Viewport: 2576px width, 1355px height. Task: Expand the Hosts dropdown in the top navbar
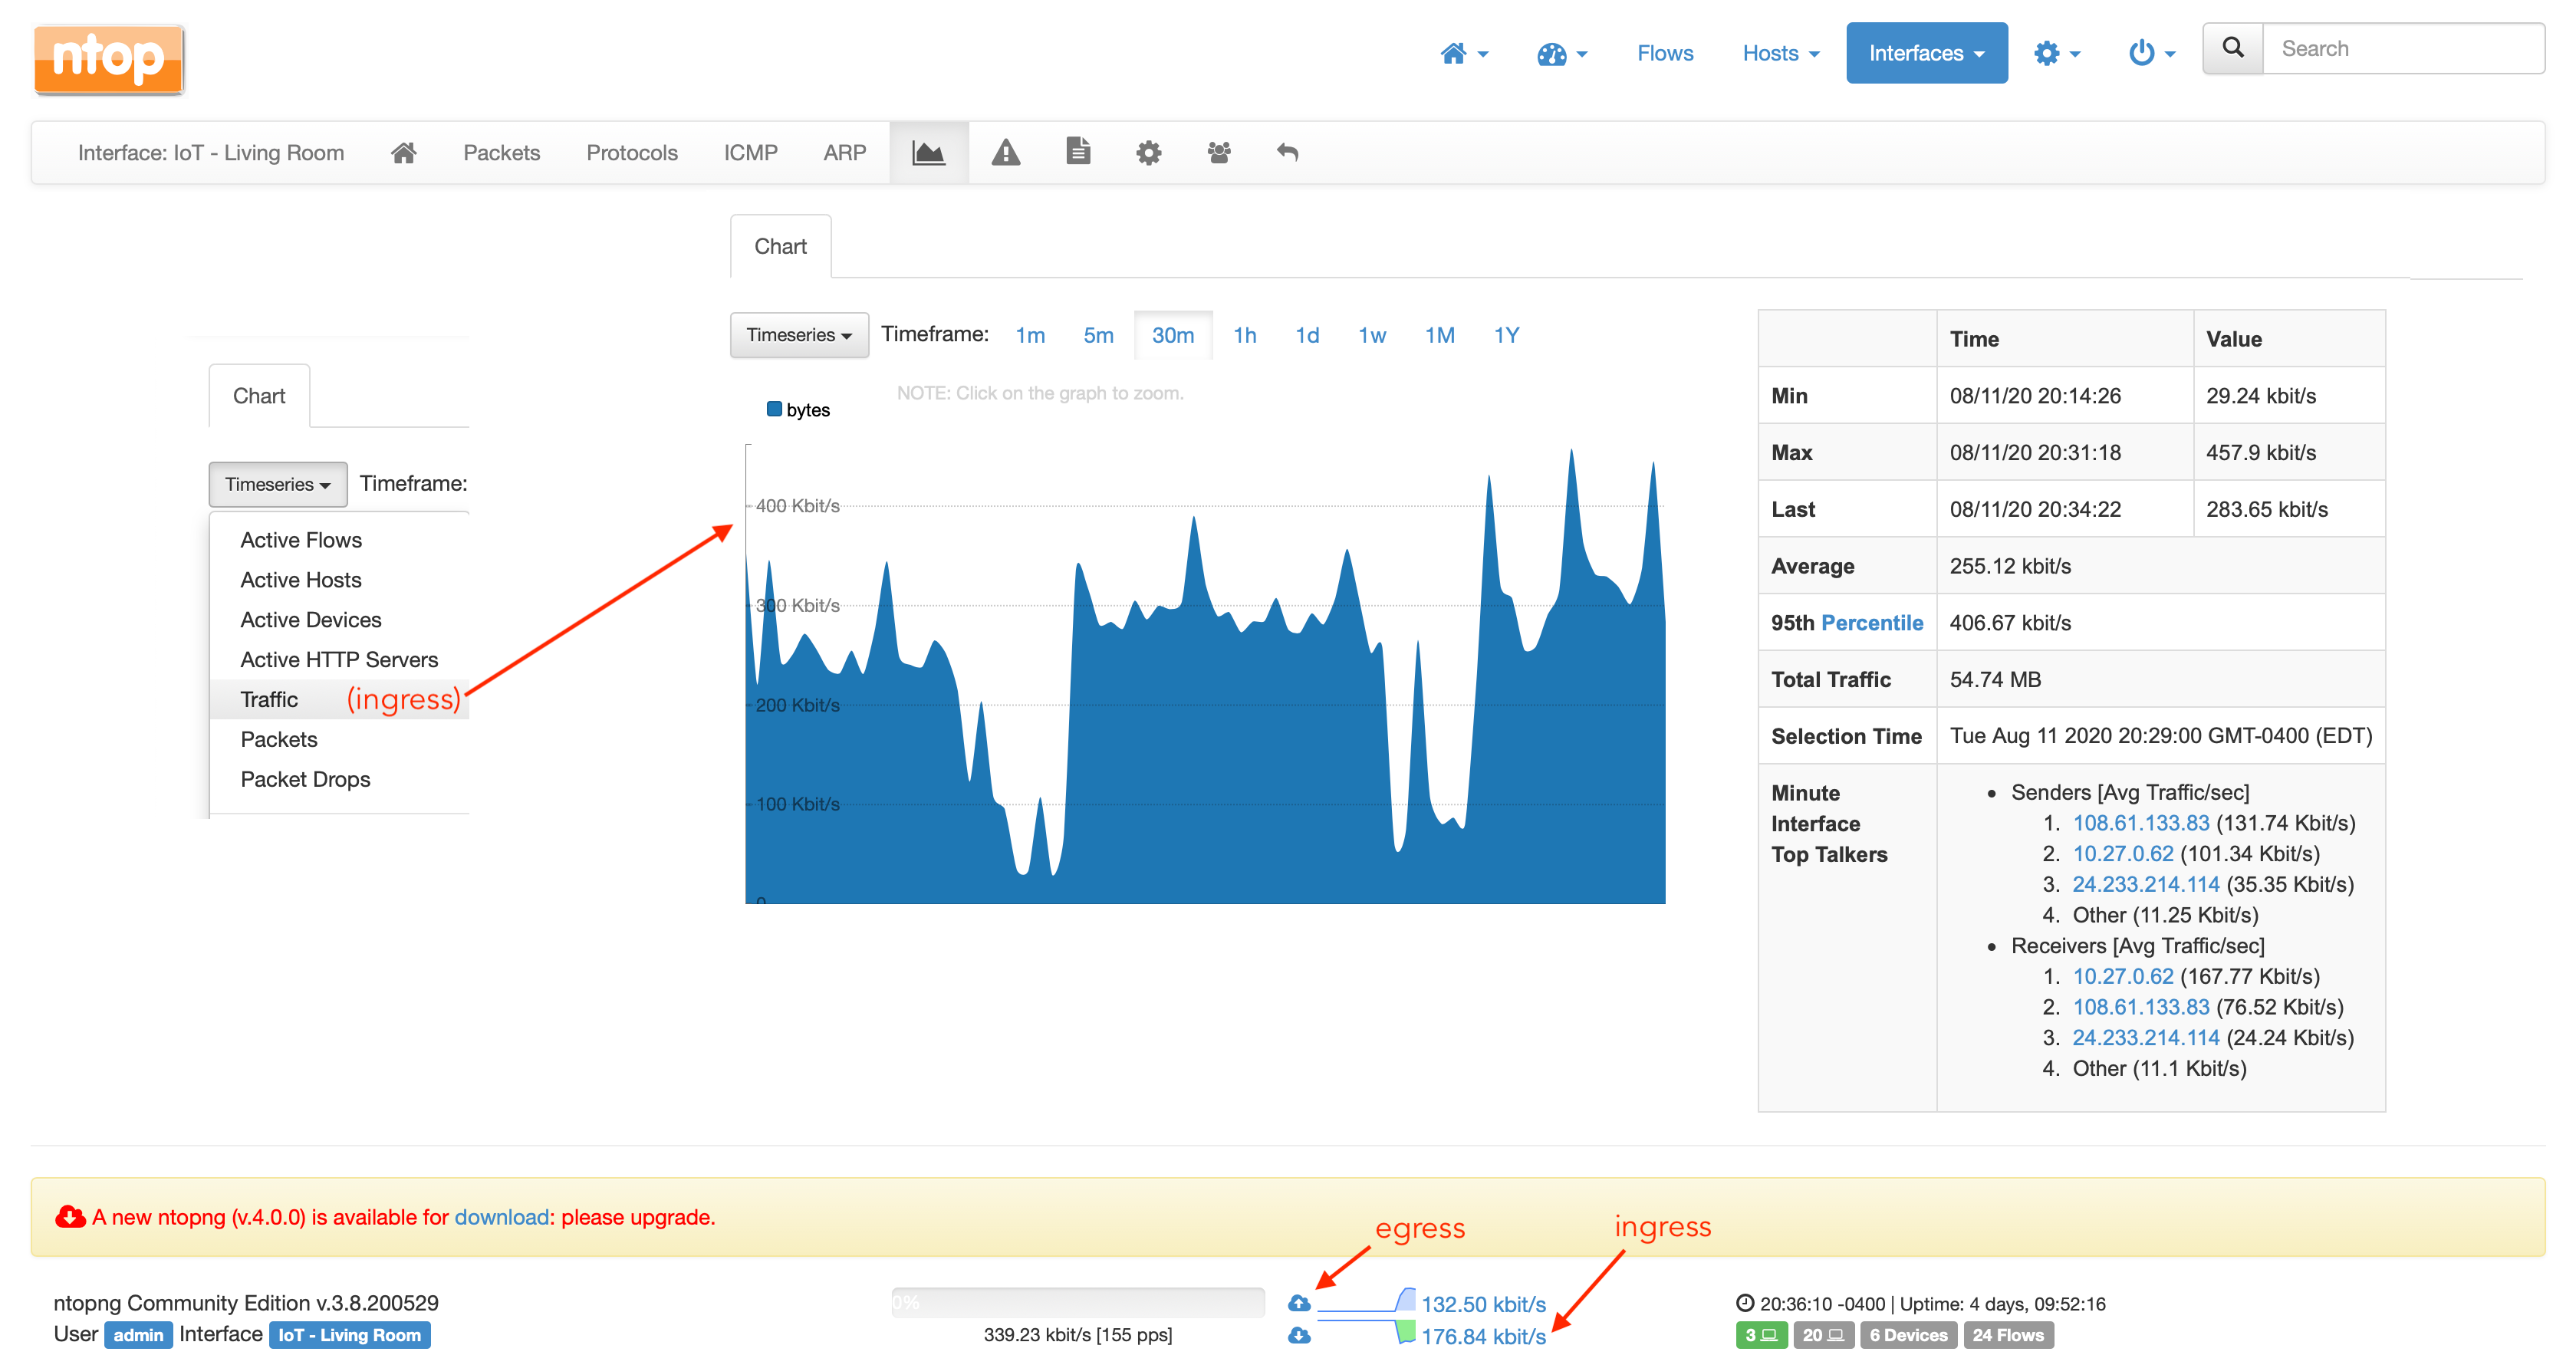1780,53
